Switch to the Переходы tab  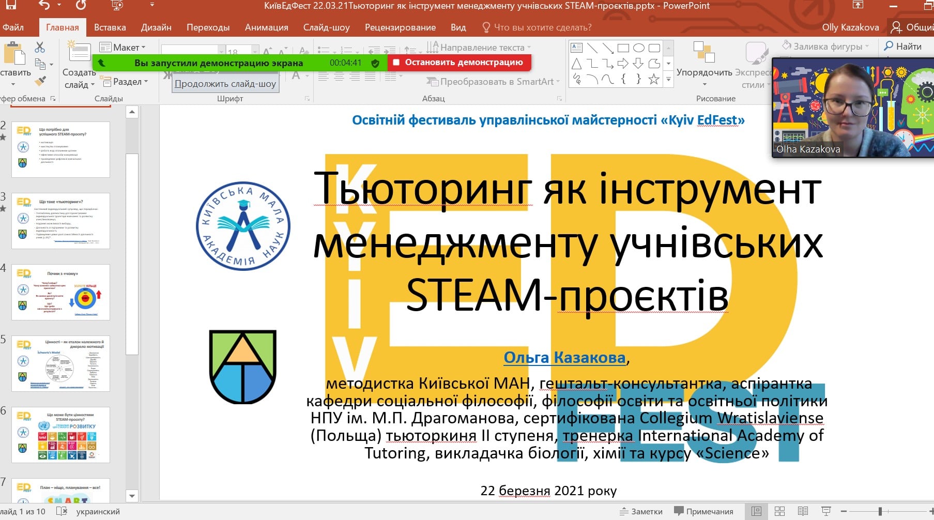tap(208, 27)
